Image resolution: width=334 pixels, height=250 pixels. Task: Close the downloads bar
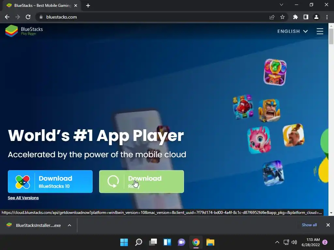click(x=328, y=225)
